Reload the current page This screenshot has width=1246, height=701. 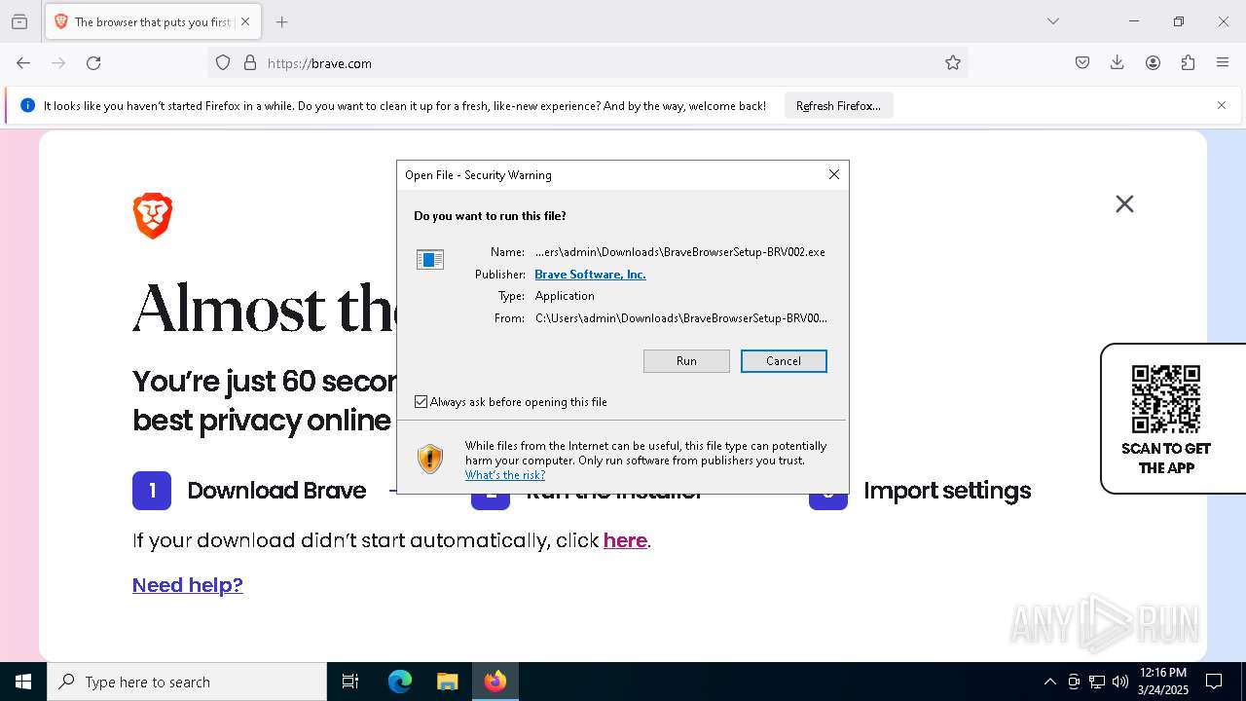pyautogui.click(x=93, y=63)
